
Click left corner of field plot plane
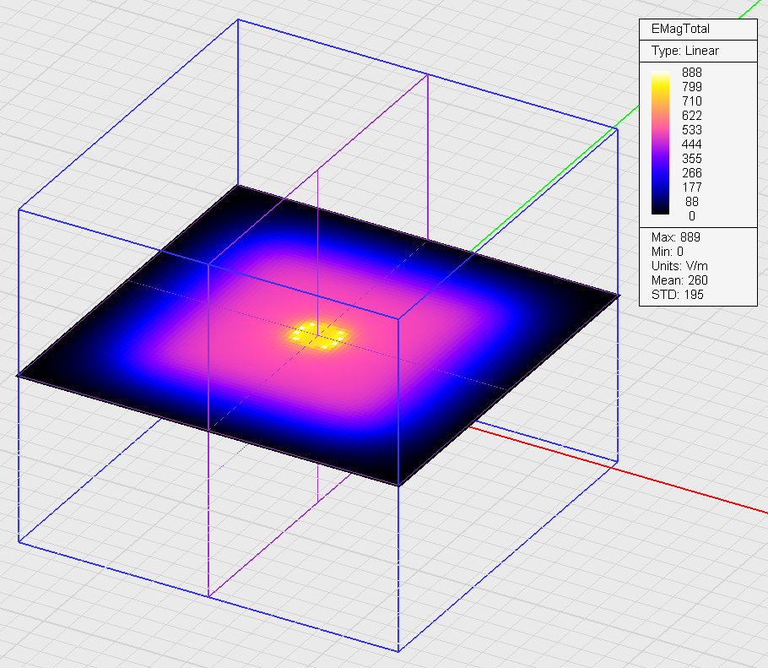(19, 376)
